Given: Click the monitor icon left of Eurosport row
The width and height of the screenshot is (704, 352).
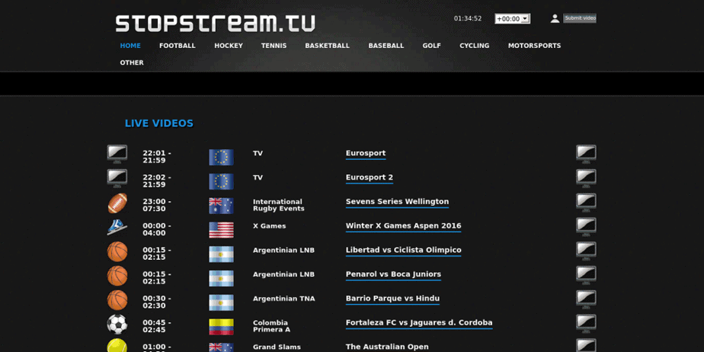Looking at the screenshot, I should click(117, 154).
